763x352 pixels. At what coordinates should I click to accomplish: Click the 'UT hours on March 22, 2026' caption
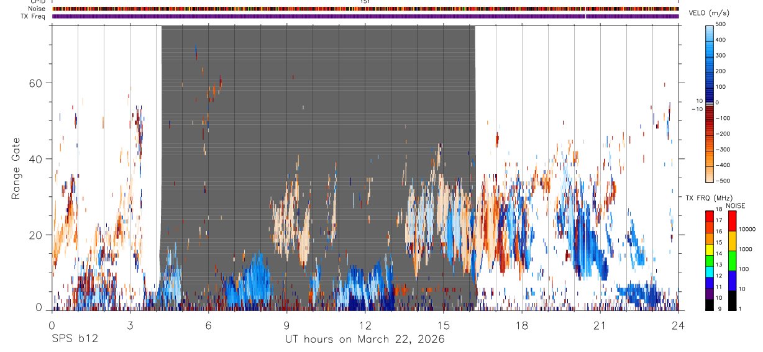(365, 340)
